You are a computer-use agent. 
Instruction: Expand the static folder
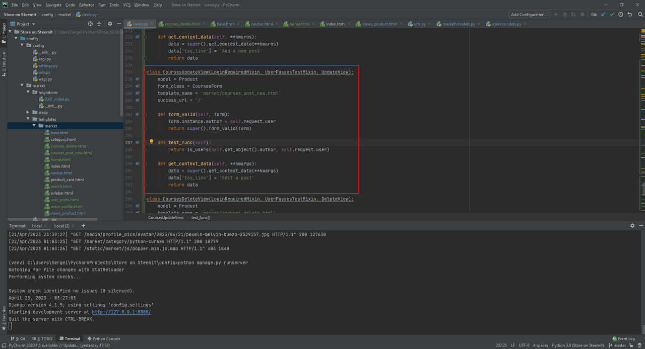coord(28,113)
